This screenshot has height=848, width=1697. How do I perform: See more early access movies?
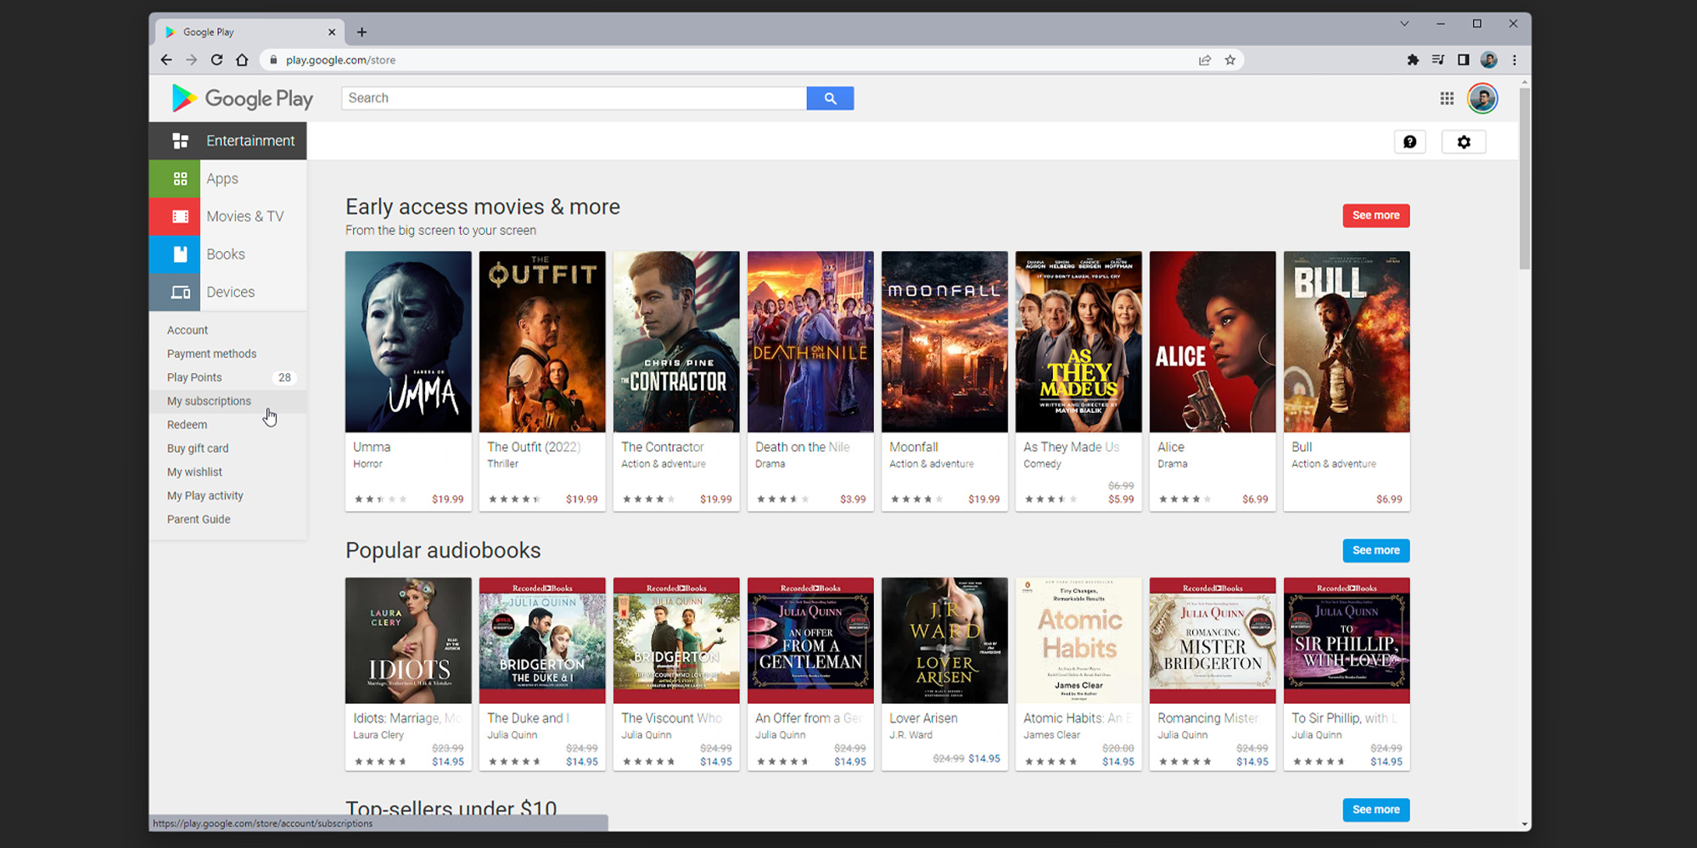1375,215
